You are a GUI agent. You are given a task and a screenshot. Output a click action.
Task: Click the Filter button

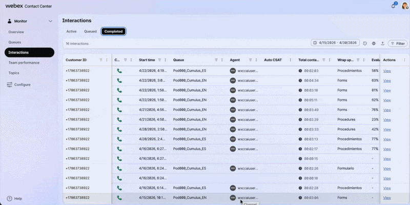click(x=398, y=44)
